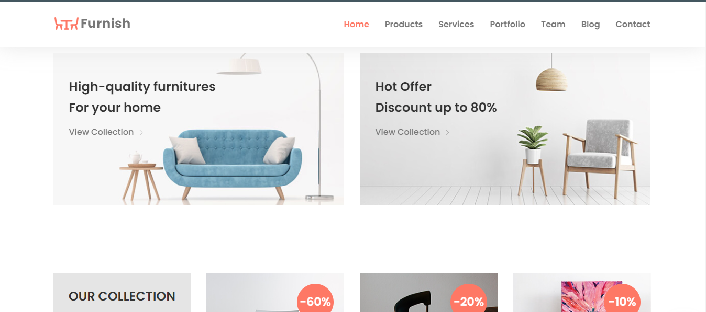706x312 pixels.
Task: Select Portfolio in the navigation bar
Action: [508, 24]
